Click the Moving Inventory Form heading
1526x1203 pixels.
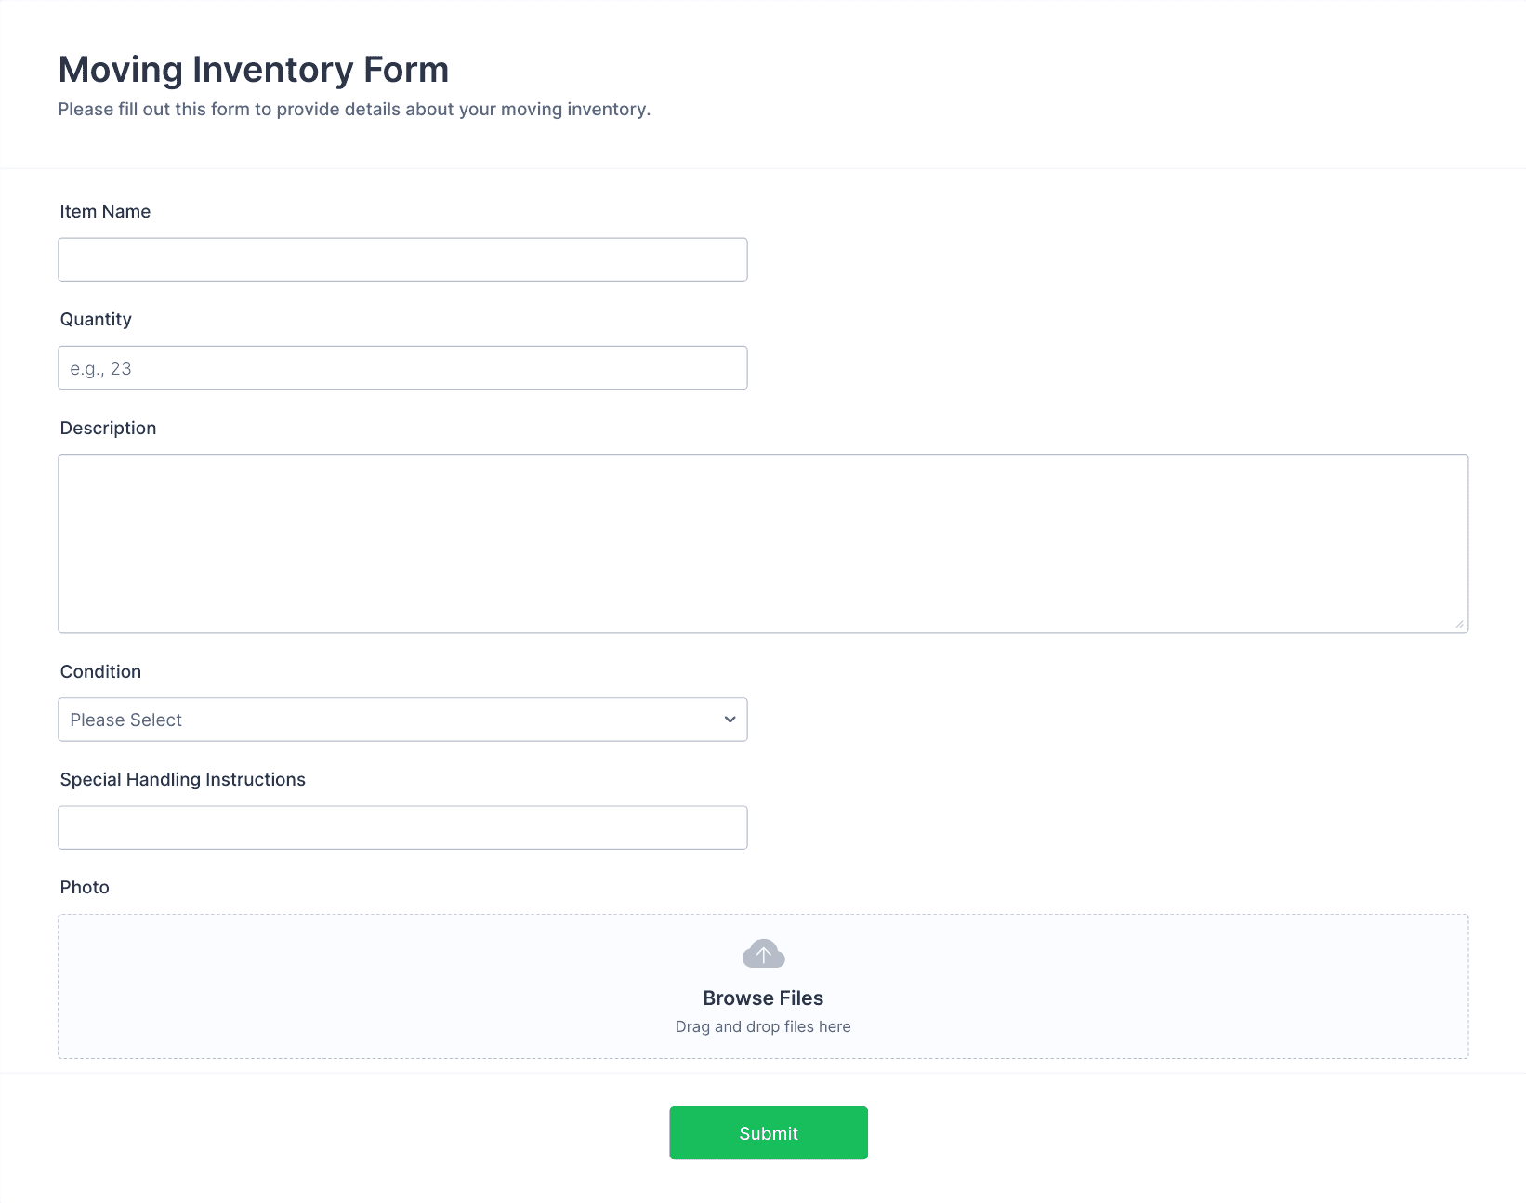(254, 70)
